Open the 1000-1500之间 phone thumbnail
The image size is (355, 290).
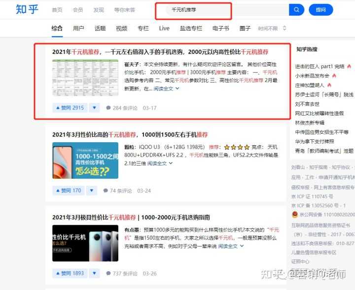pyautogui.click(x=85, y=161)
